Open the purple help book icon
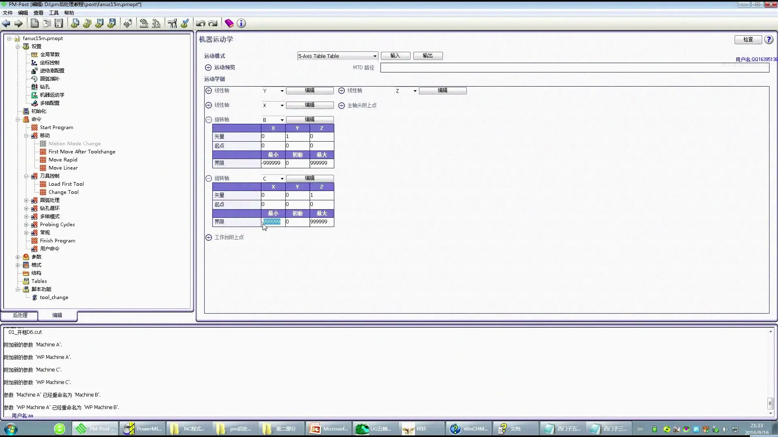Viewport: 778px width, 437px height. click(229, 23)
